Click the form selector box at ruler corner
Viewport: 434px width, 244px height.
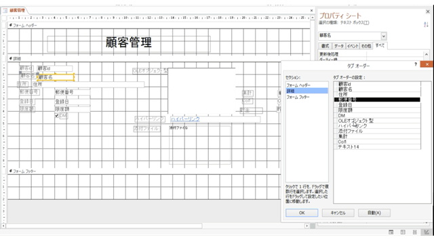(x=4, y=18)
